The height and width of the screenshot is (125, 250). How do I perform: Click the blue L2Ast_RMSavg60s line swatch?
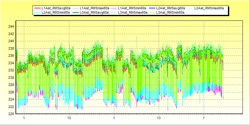[152, 8]
